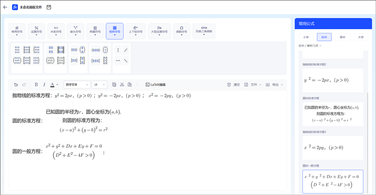Insert identity matrix with parentheses
Viewport: 376px width, 195px height.
51,60
